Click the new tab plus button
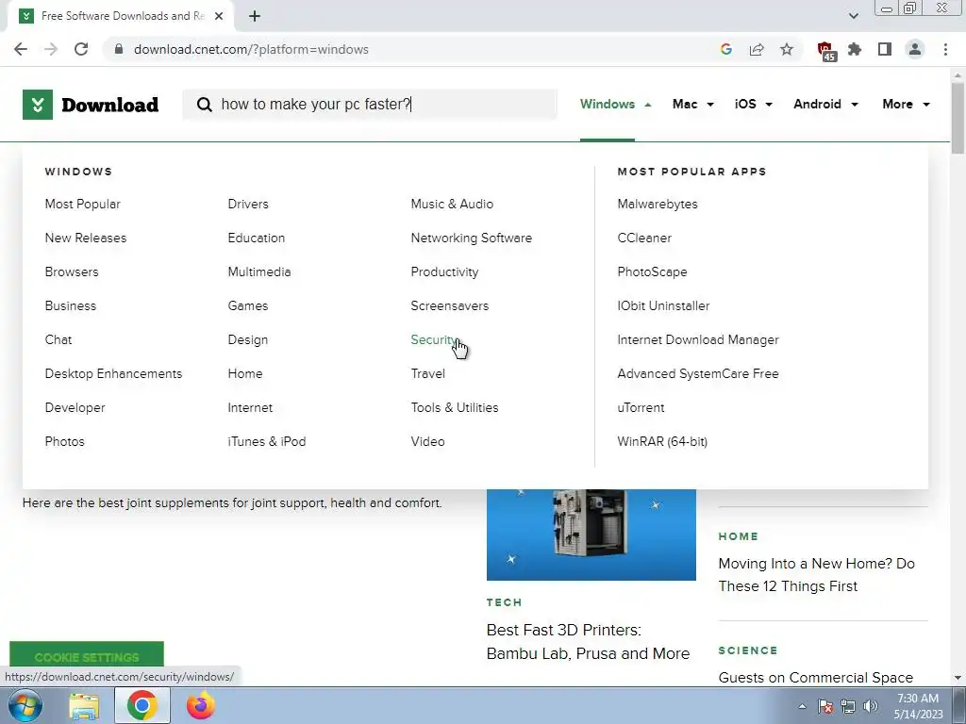This screenshot has height=724, width=966. pyautogui.click(x=255, y=16)
